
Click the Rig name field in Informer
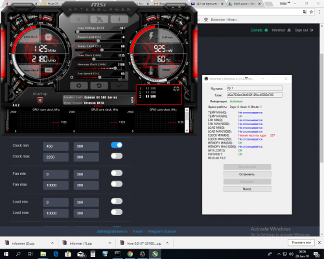tap(255, 88)
